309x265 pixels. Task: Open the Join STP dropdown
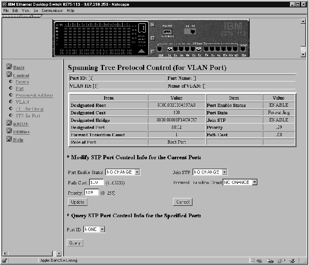tap(210, 172)
